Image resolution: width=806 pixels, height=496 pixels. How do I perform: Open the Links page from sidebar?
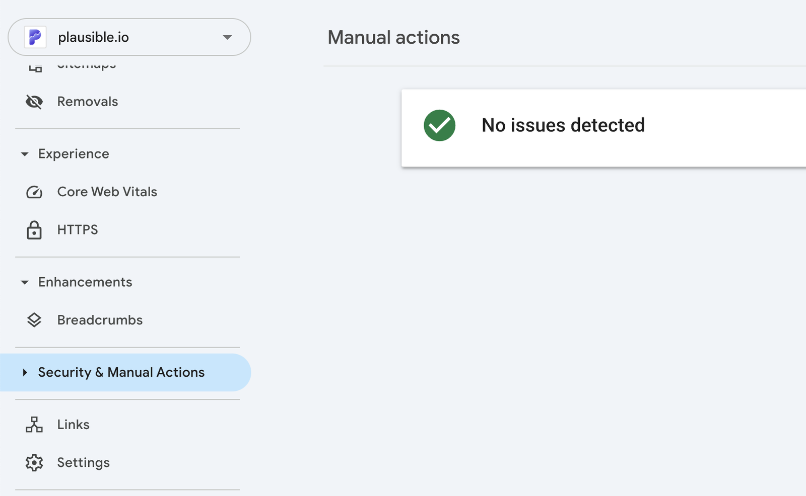click(73, 424)
